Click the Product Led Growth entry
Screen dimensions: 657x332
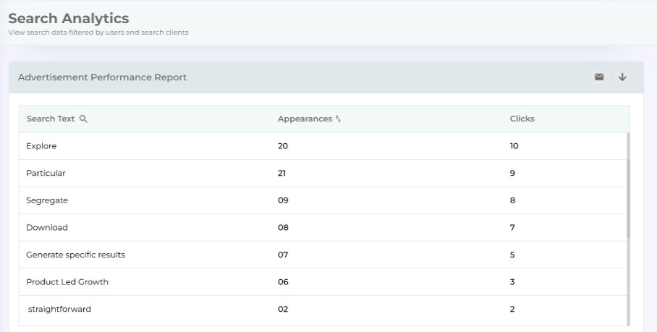pos(67,282)
